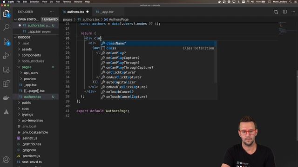298x167 pixels.
Task: Open _app.tsx under OPEN EDITORS
Action: coord(36,32)
